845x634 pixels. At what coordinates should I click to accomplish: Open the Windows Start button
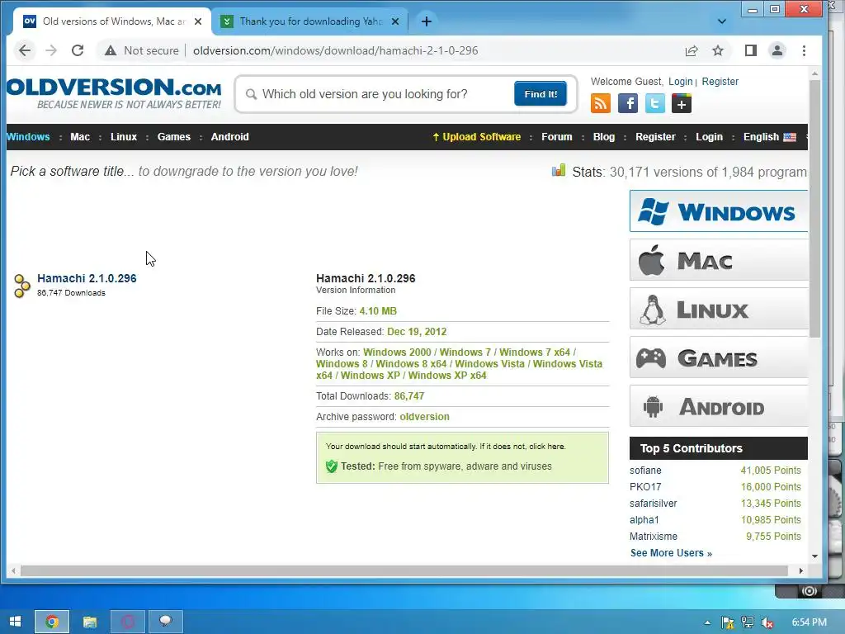click(x=15, y=622)
